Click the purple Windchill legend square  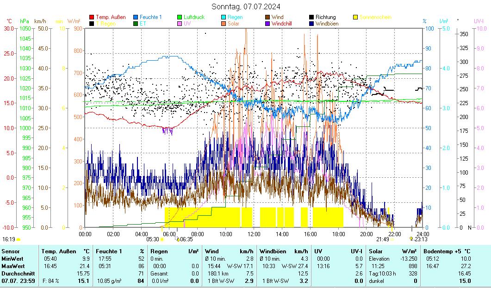[x=268, y=23]
